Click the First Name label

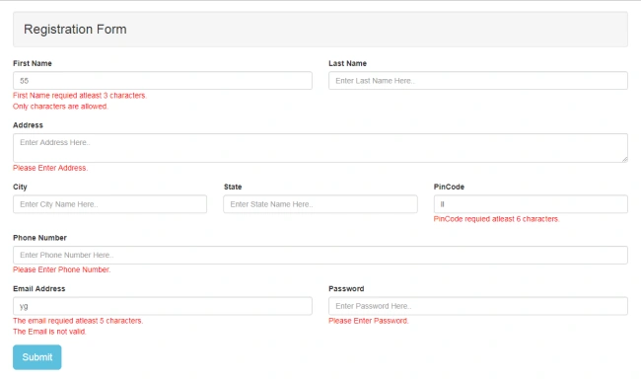pos(33,63)
